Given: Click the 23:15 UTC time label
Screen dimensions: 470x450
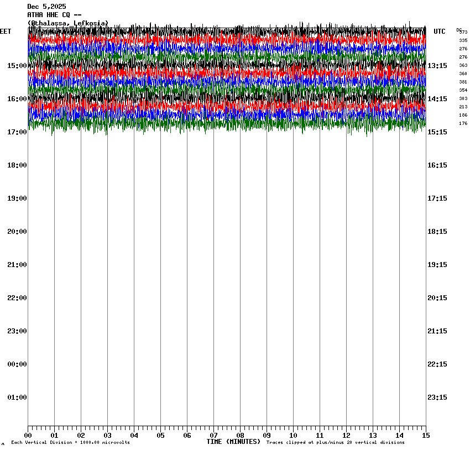Looking at the screenshot, I should (437, 397).
